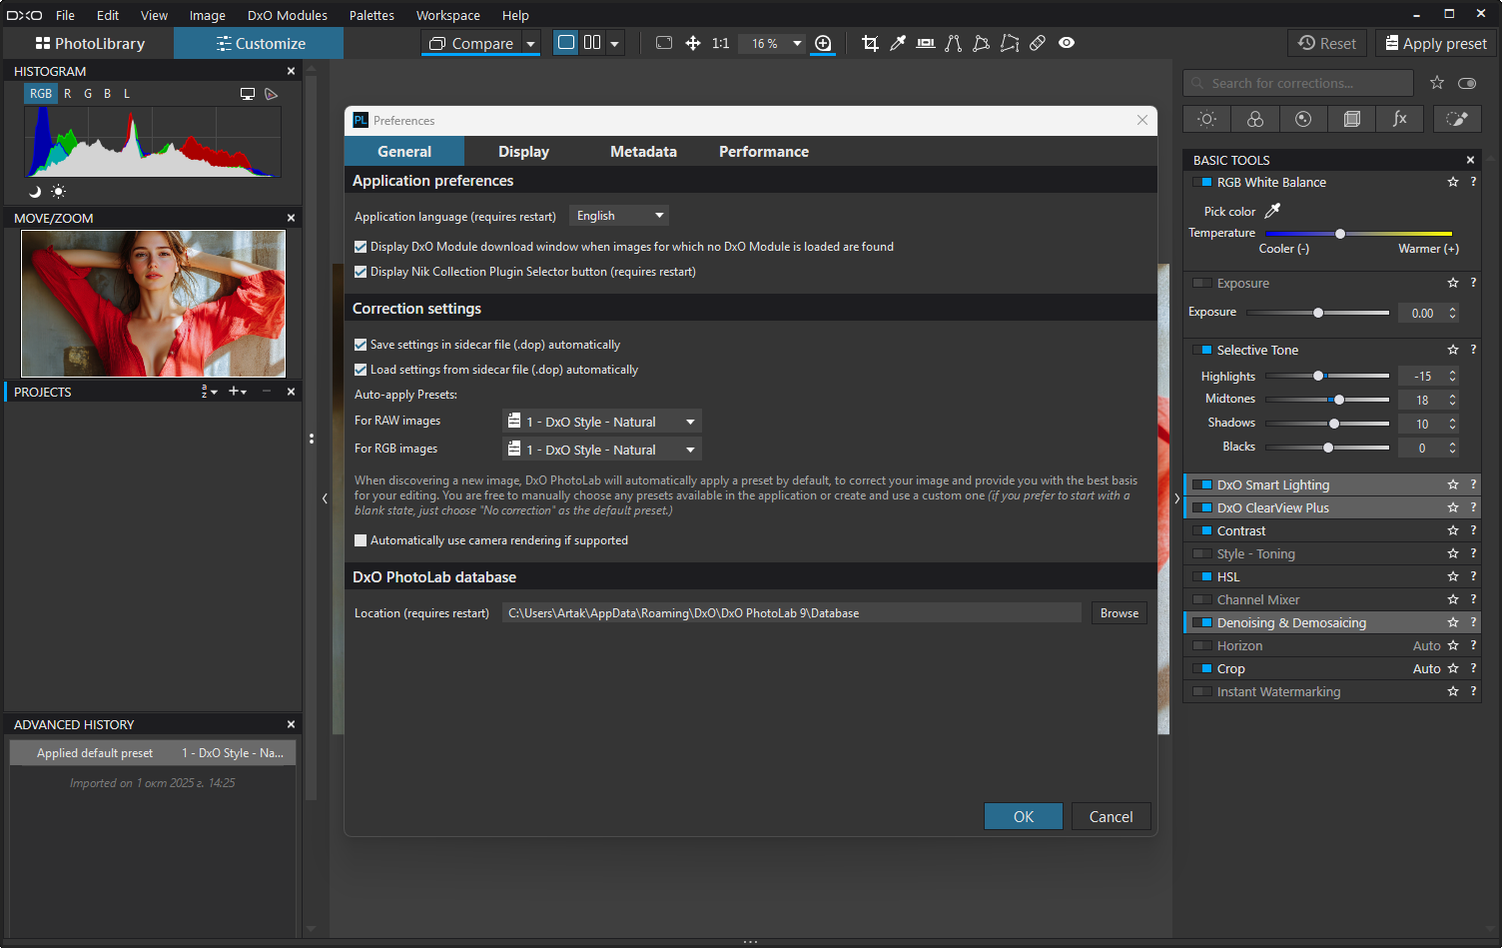Screen dimensions: 1502x948
Task: Open the DxO Modules menu
Action: [x=287, y=15]
